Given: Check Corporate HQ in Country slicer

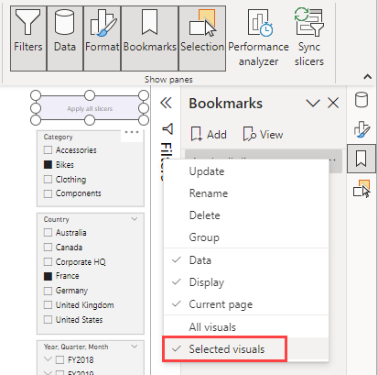Looking at the screenshot, I should 48,261.
